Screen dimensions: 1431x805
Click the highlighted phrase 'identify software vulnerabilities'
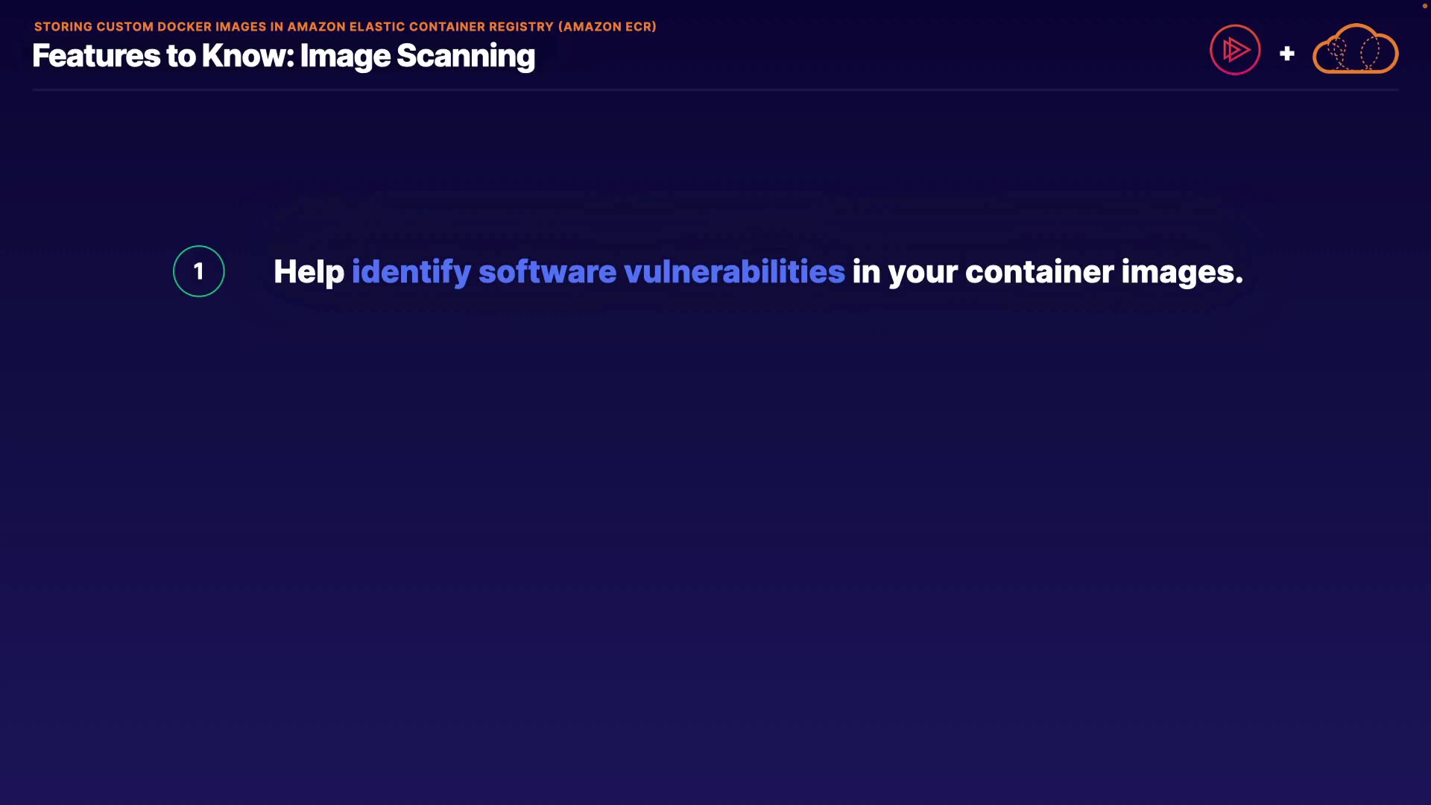pos(598,272)
